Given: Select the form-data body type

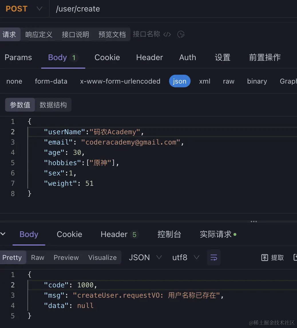Looking at the screenshot, I should [51, 81].
